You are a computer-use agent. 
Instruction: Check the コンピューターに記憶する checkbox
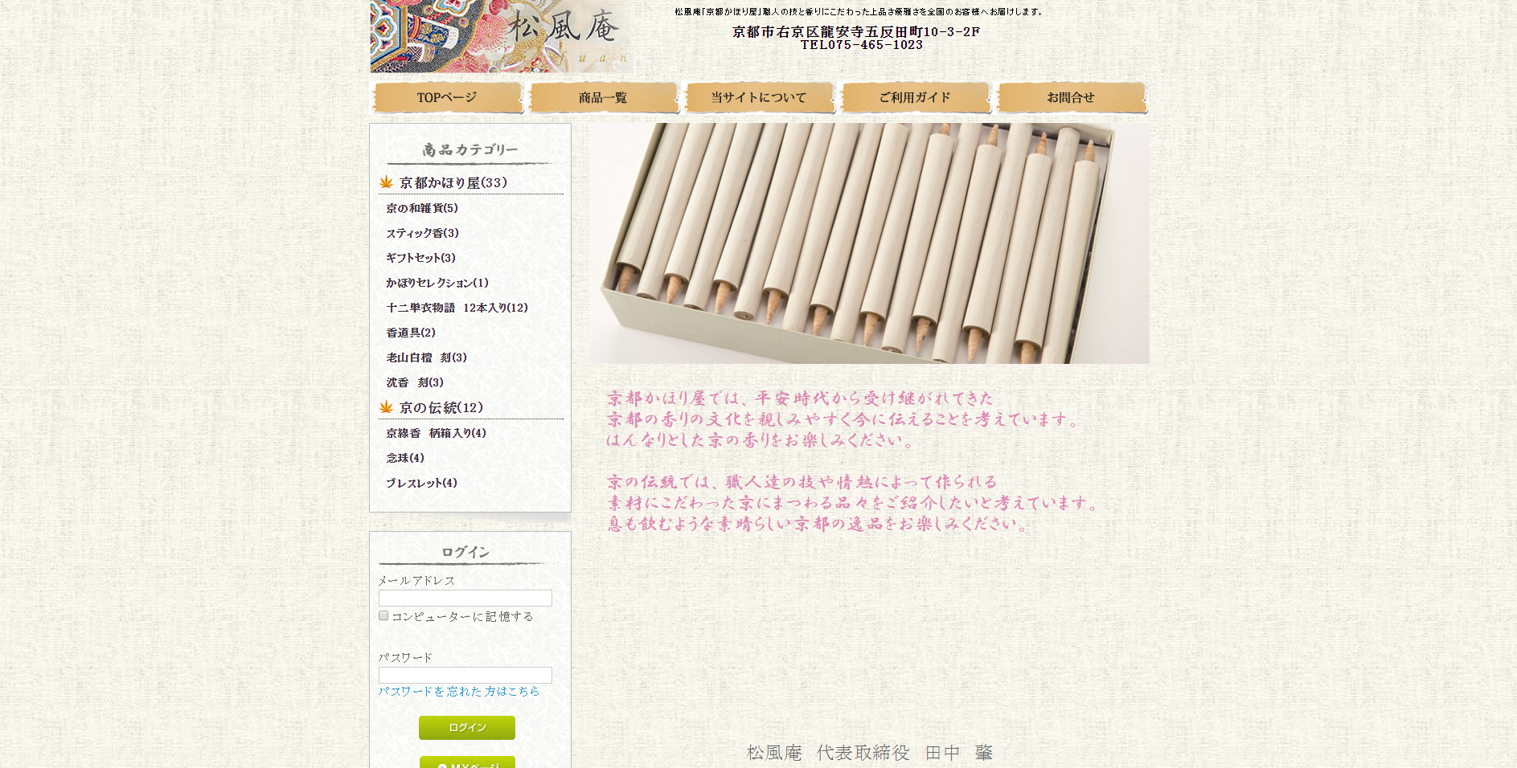[x=383, y=615]
